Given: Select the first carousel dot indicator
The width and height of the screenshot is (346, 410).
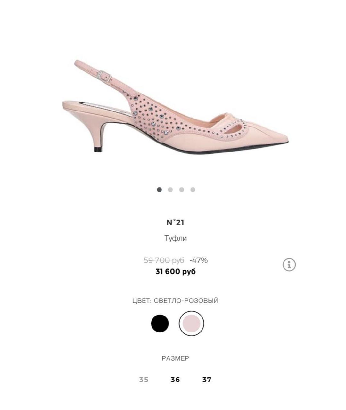Looking at the screenshot, I should point(159,190).
